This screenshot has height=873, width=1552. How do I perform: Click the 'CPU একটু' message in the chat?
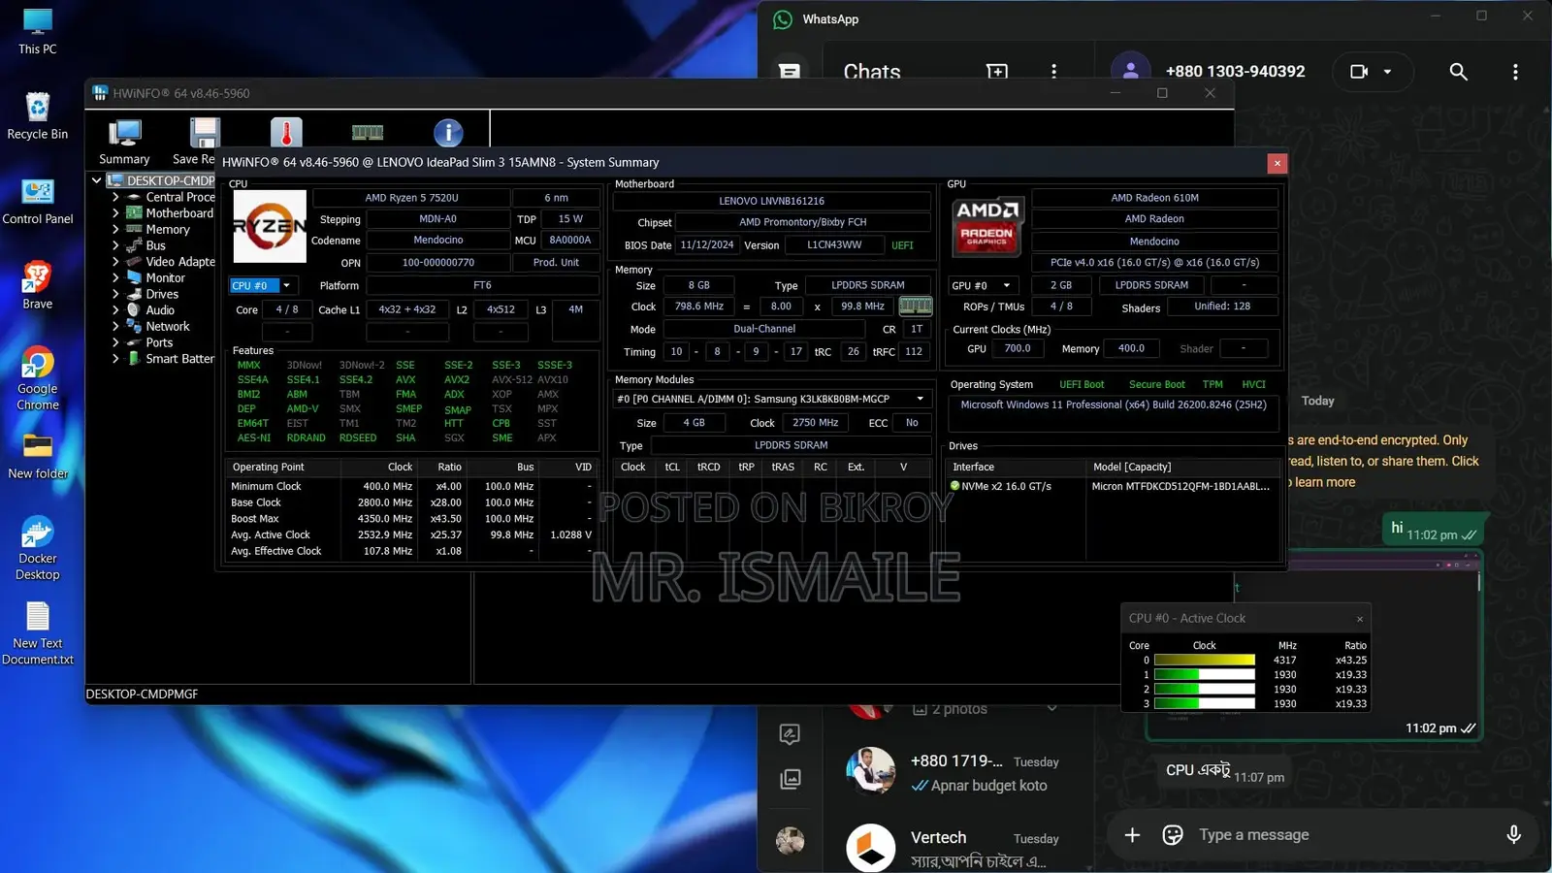pyautogui.click(x=1225, y=772)
